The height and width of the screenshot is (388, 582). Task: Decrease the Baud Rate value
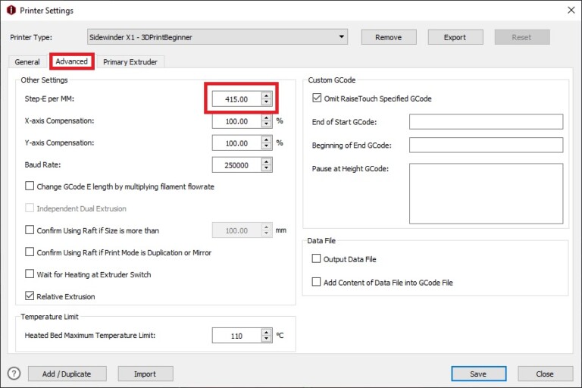click(x=267, y=168)
